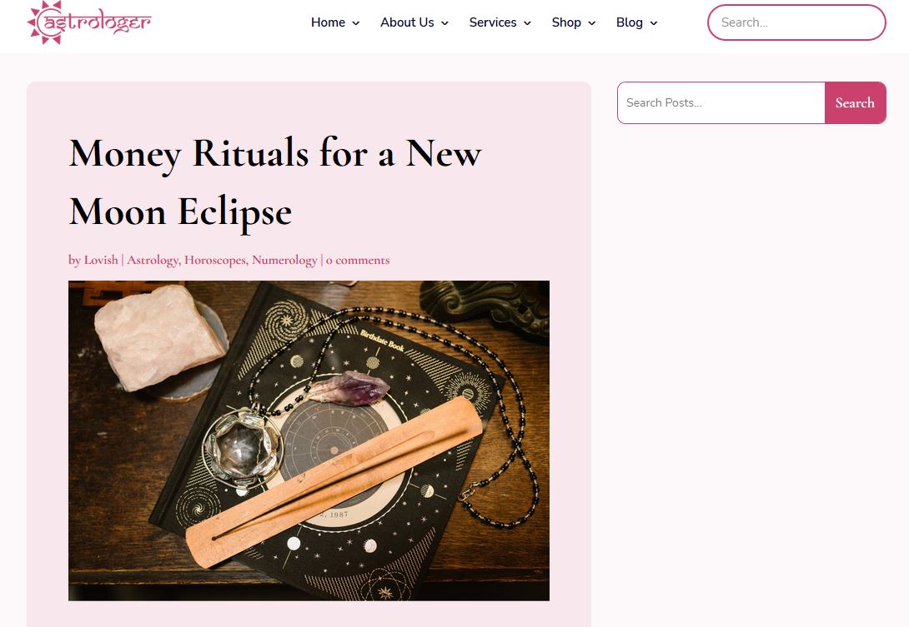Open the Horoscopes category link
Viewport: 909px width, 627px height.
point(215,261)
